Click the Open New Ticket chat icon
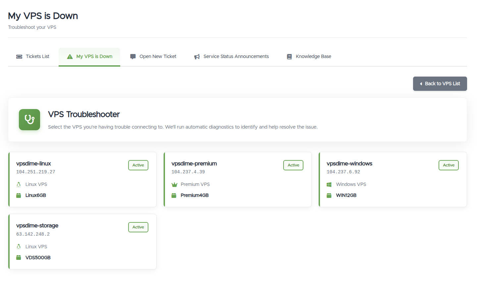The image size is (477, 292). click(133, 57)
